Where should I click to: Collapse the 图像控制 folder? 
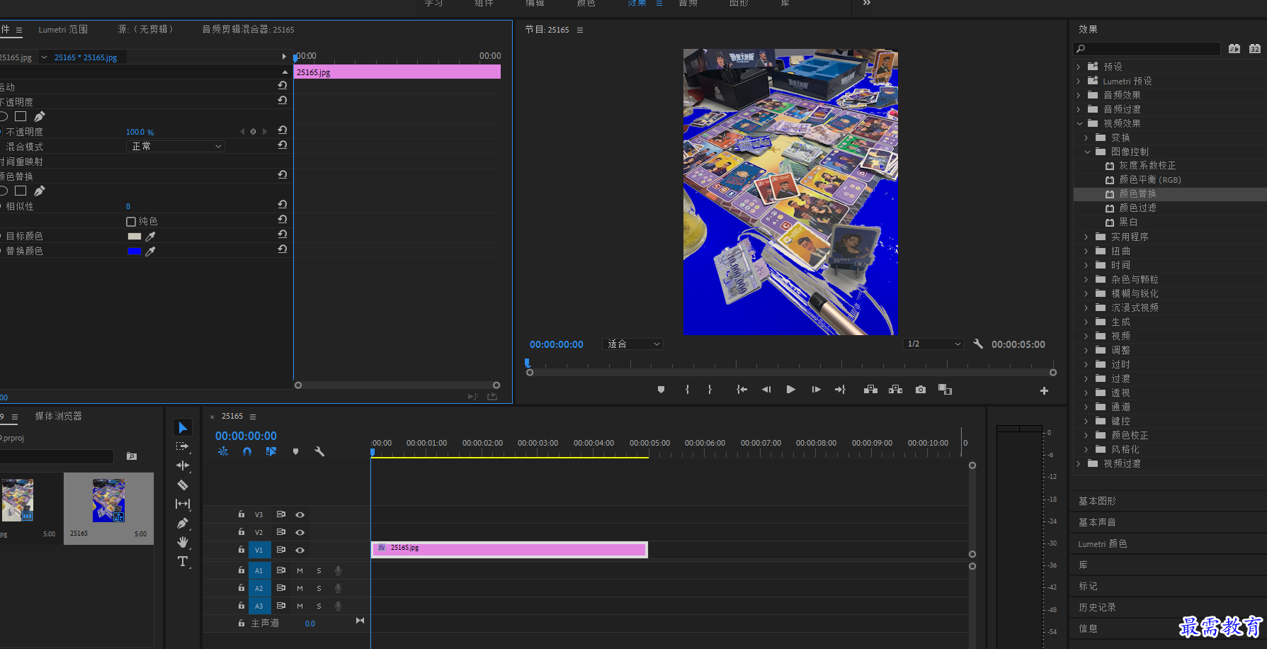(x=1087, y=152)
